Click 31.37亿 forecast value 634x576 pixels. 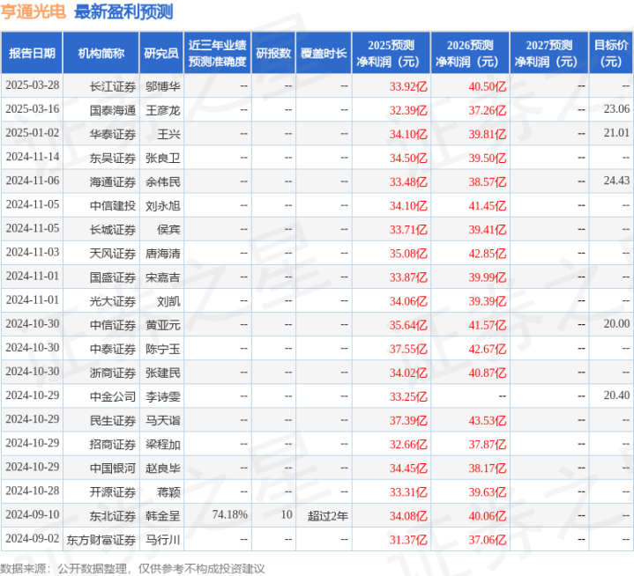tap(408, 540)
